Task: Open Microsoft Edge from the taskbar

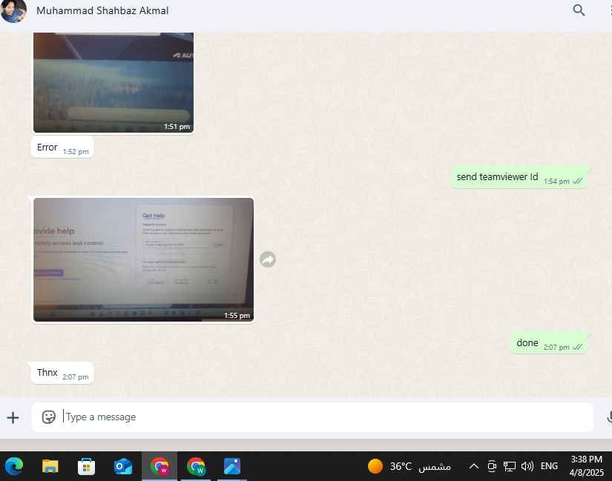Action: [x=14, y=466]
